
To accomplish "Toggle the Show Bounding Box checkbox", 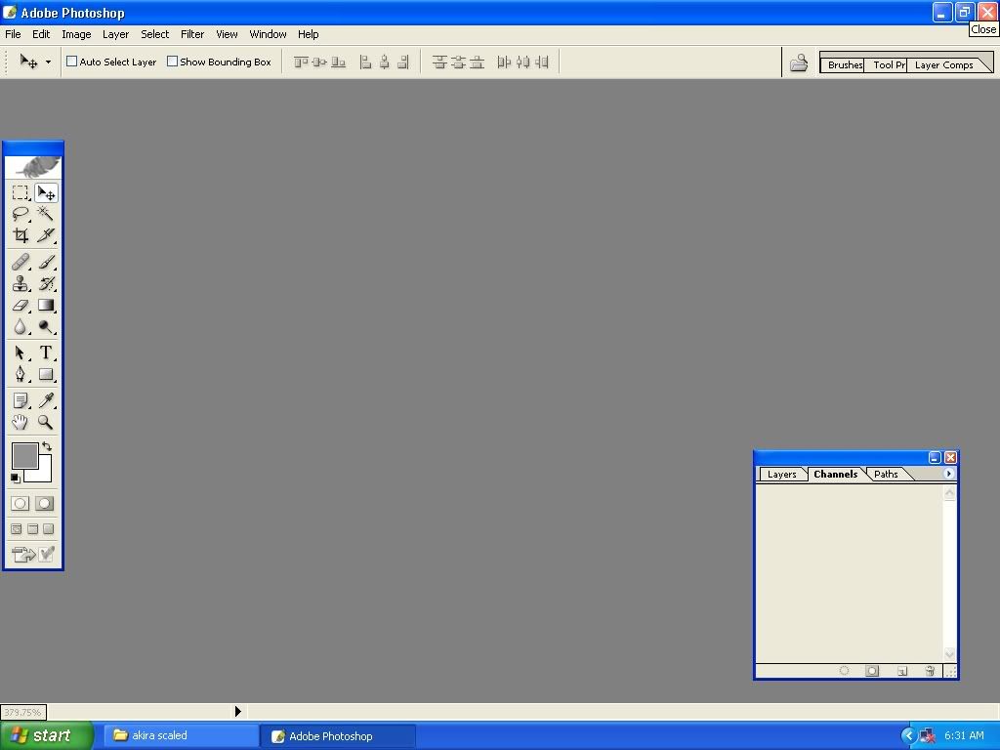I will tap(173, 62).
